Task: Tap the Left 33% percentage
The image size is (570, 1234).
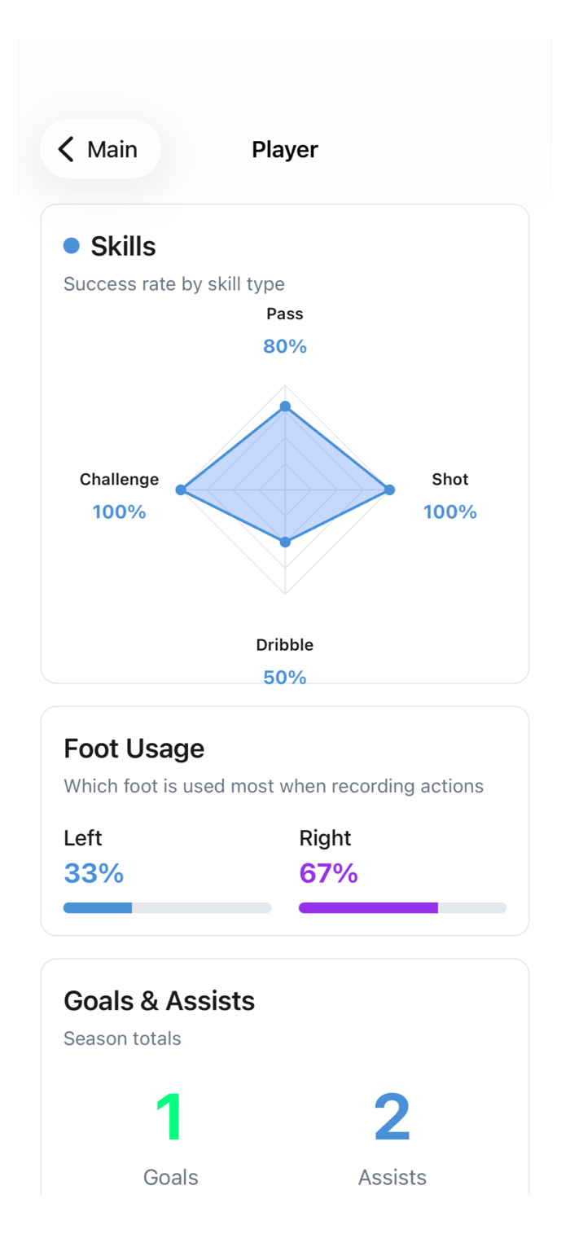Action: [x=94, y=873]
